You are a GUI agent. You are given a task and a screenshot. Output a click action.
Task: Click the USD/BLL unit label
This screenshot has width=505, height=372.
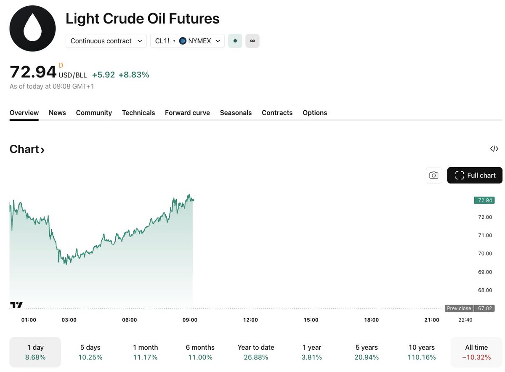73,75
